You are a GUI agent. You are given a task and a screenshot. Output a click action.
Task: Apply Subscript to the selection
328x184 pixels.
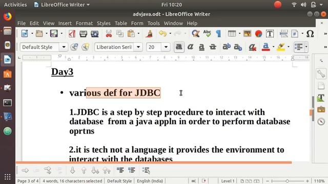238,47
